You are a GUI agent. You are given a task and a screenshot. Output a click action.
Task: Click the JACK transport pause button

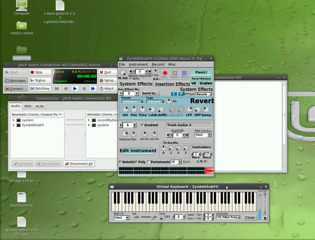point(84,88)
